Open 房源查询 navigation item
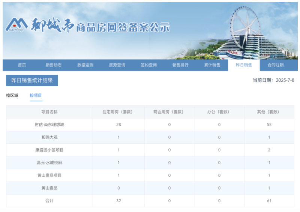This screenshot has width=300, height=212. (x=117, y=65)
